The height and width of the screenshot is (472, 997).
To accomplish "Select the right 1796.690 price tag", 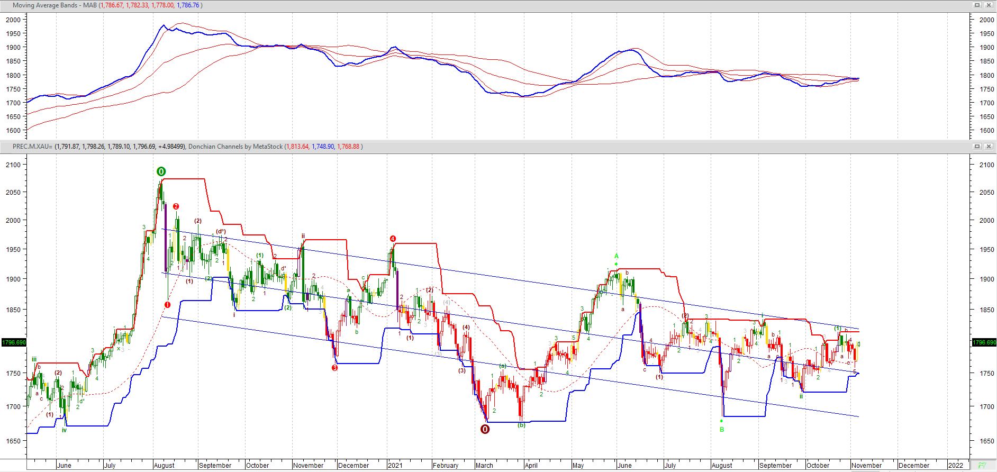I will pos(984,342).
